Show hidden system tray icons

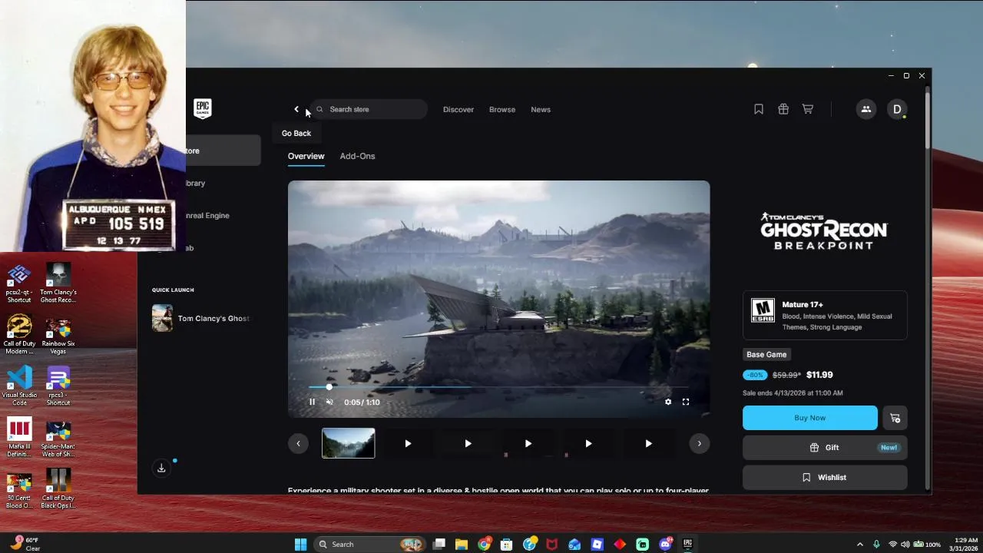(859, 545)
